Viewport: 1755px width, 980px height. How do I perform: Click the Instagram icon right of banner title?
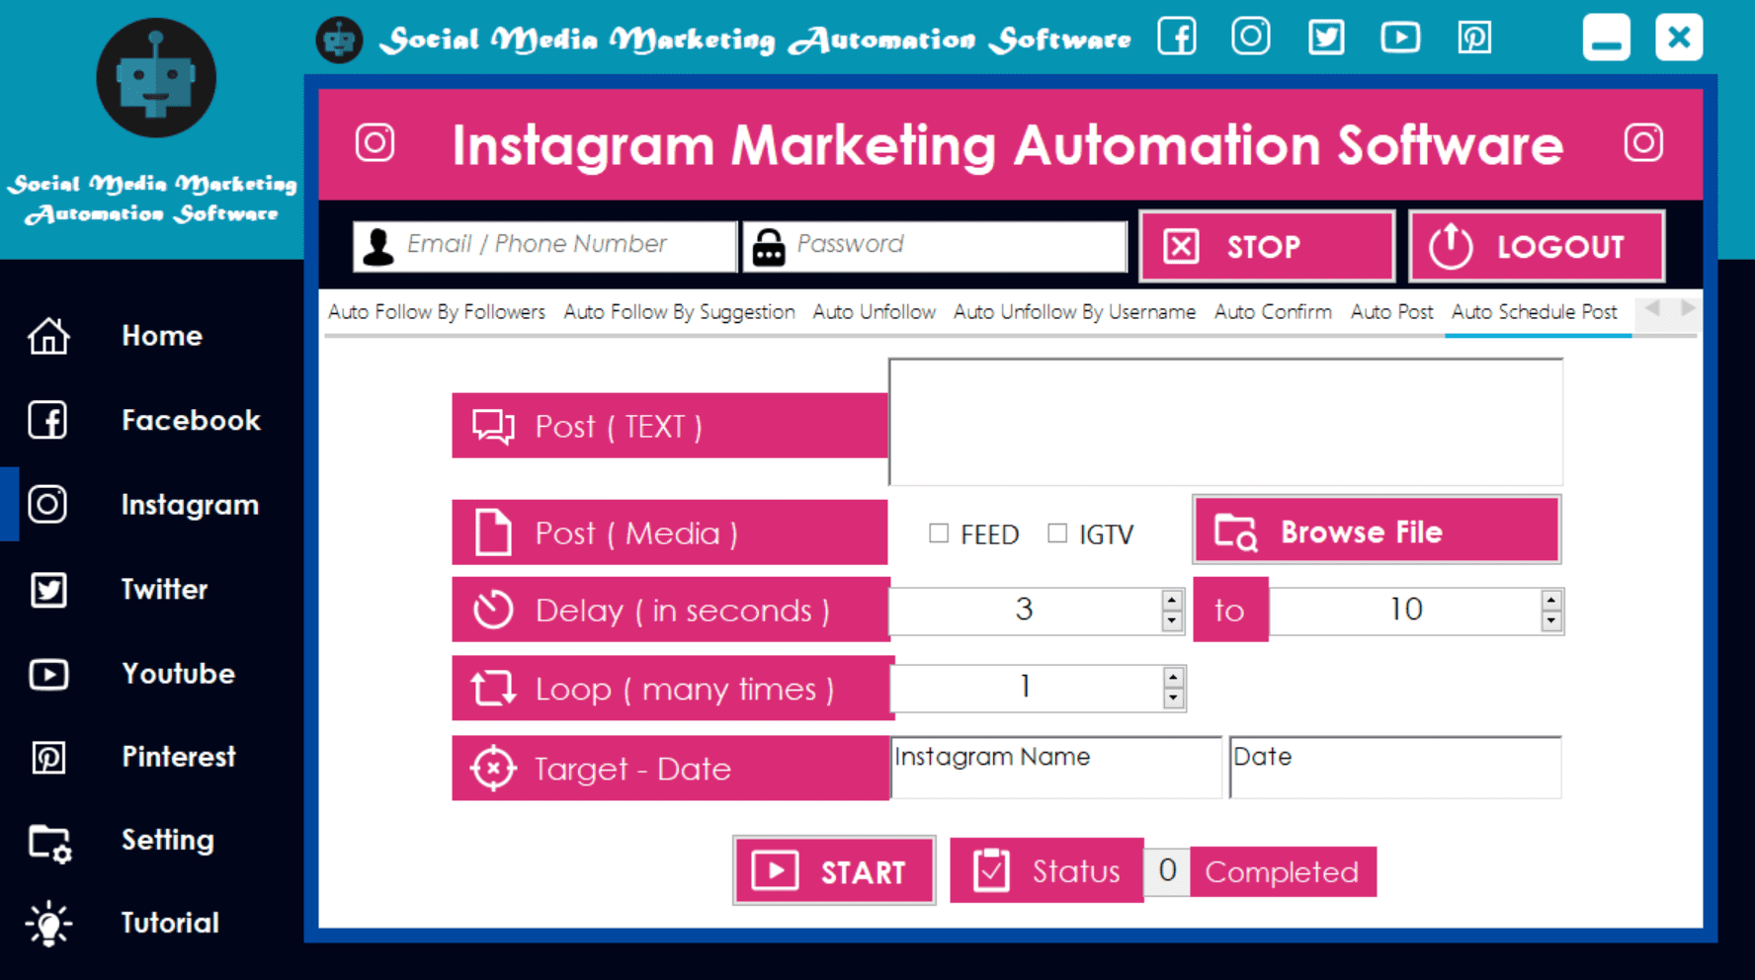tap(1643, 142)
